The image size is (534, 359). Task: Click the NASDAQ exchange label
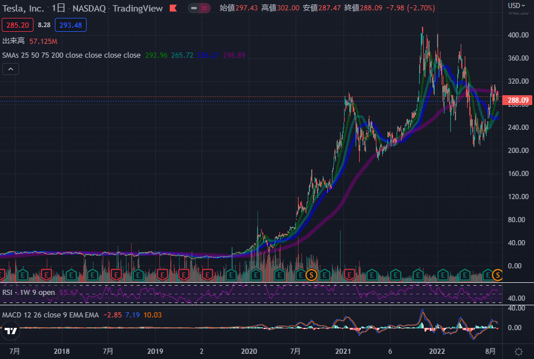89,9
